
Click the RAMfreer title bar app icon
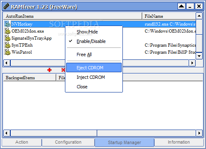point(6,6)
